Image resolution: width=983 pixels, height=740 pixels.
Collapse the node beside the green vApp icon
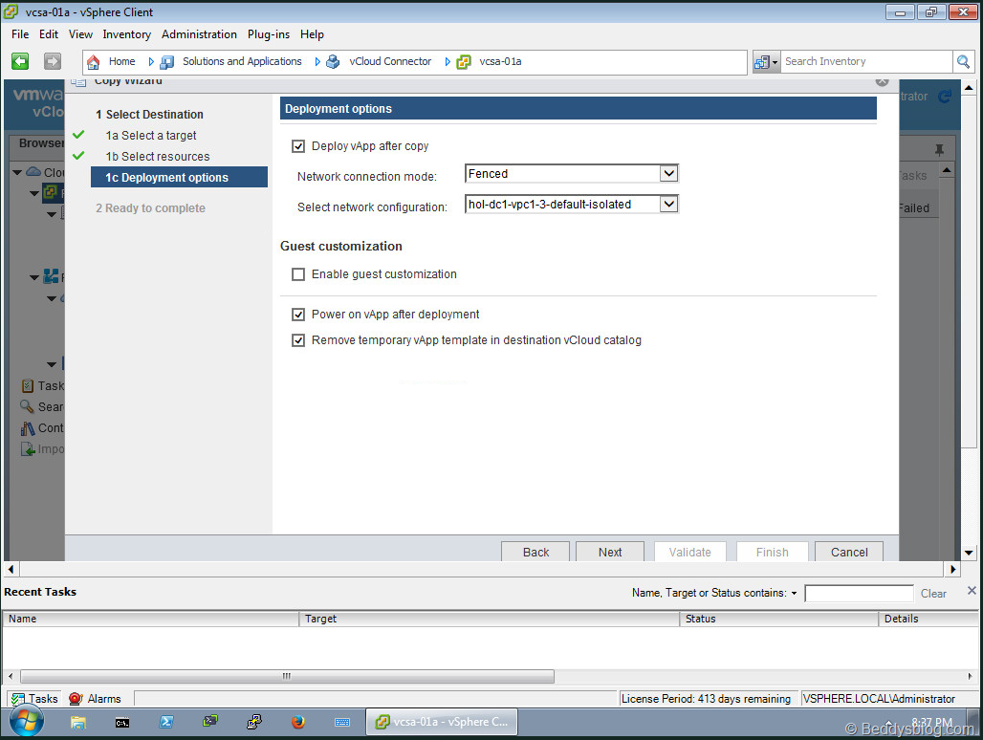pos(34,193)
